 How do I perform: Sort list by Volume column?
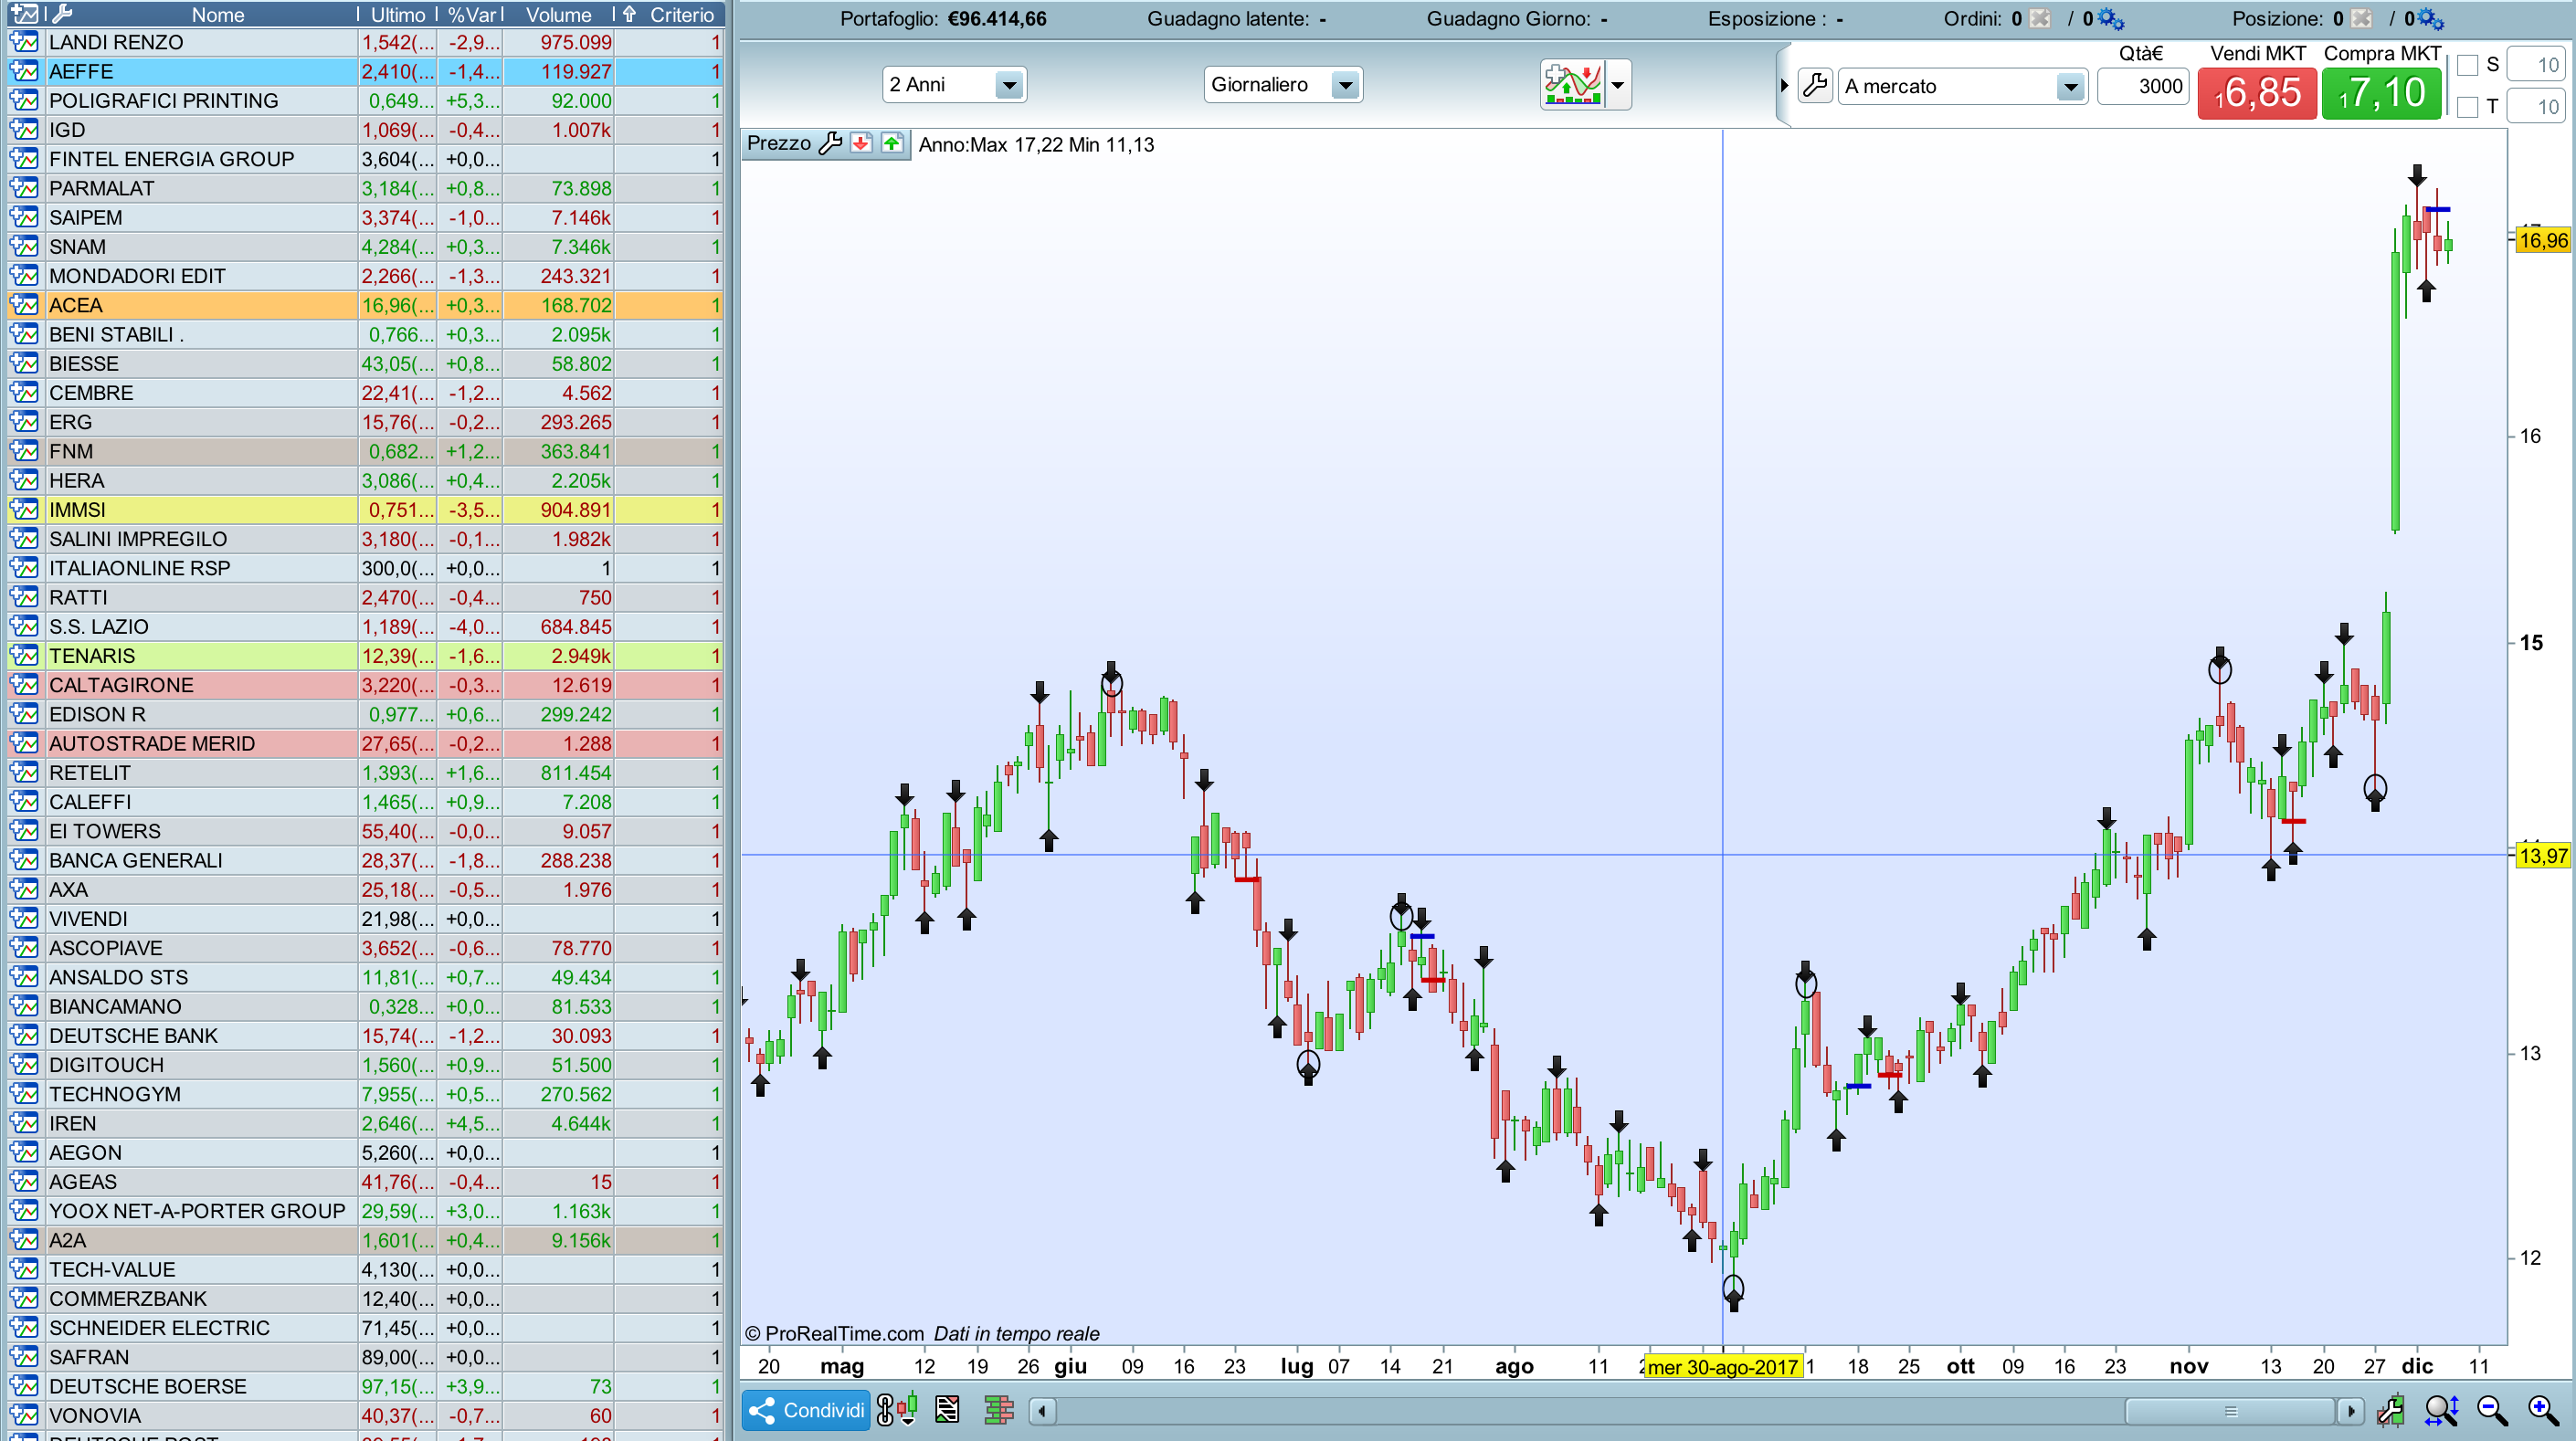pyautogui.click(x=559, y=14)
